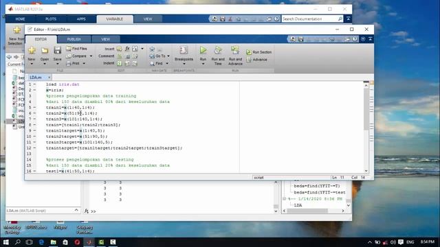The image size is (440, 247).
Task: Click the fx insert function icon
Action: coord(127,49)
